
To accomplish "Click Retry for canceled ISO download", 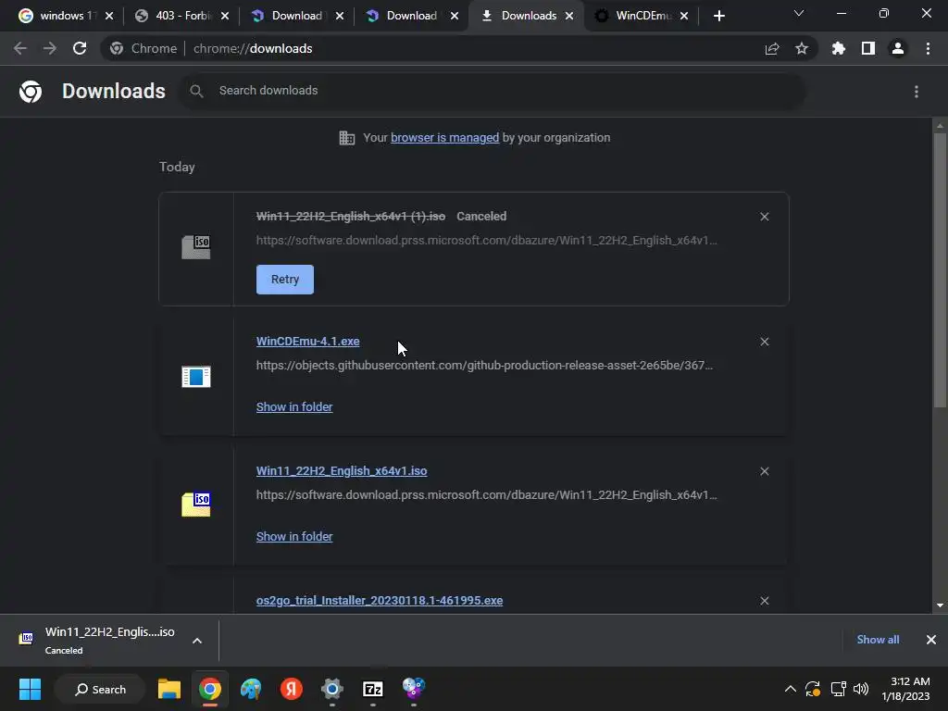I will [285, 280].
